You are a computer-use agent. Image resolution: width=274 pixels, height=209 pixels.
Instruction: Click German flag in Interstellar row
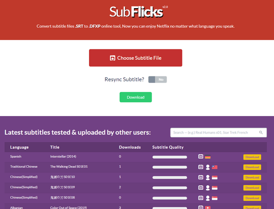click(x=208, y=157)
